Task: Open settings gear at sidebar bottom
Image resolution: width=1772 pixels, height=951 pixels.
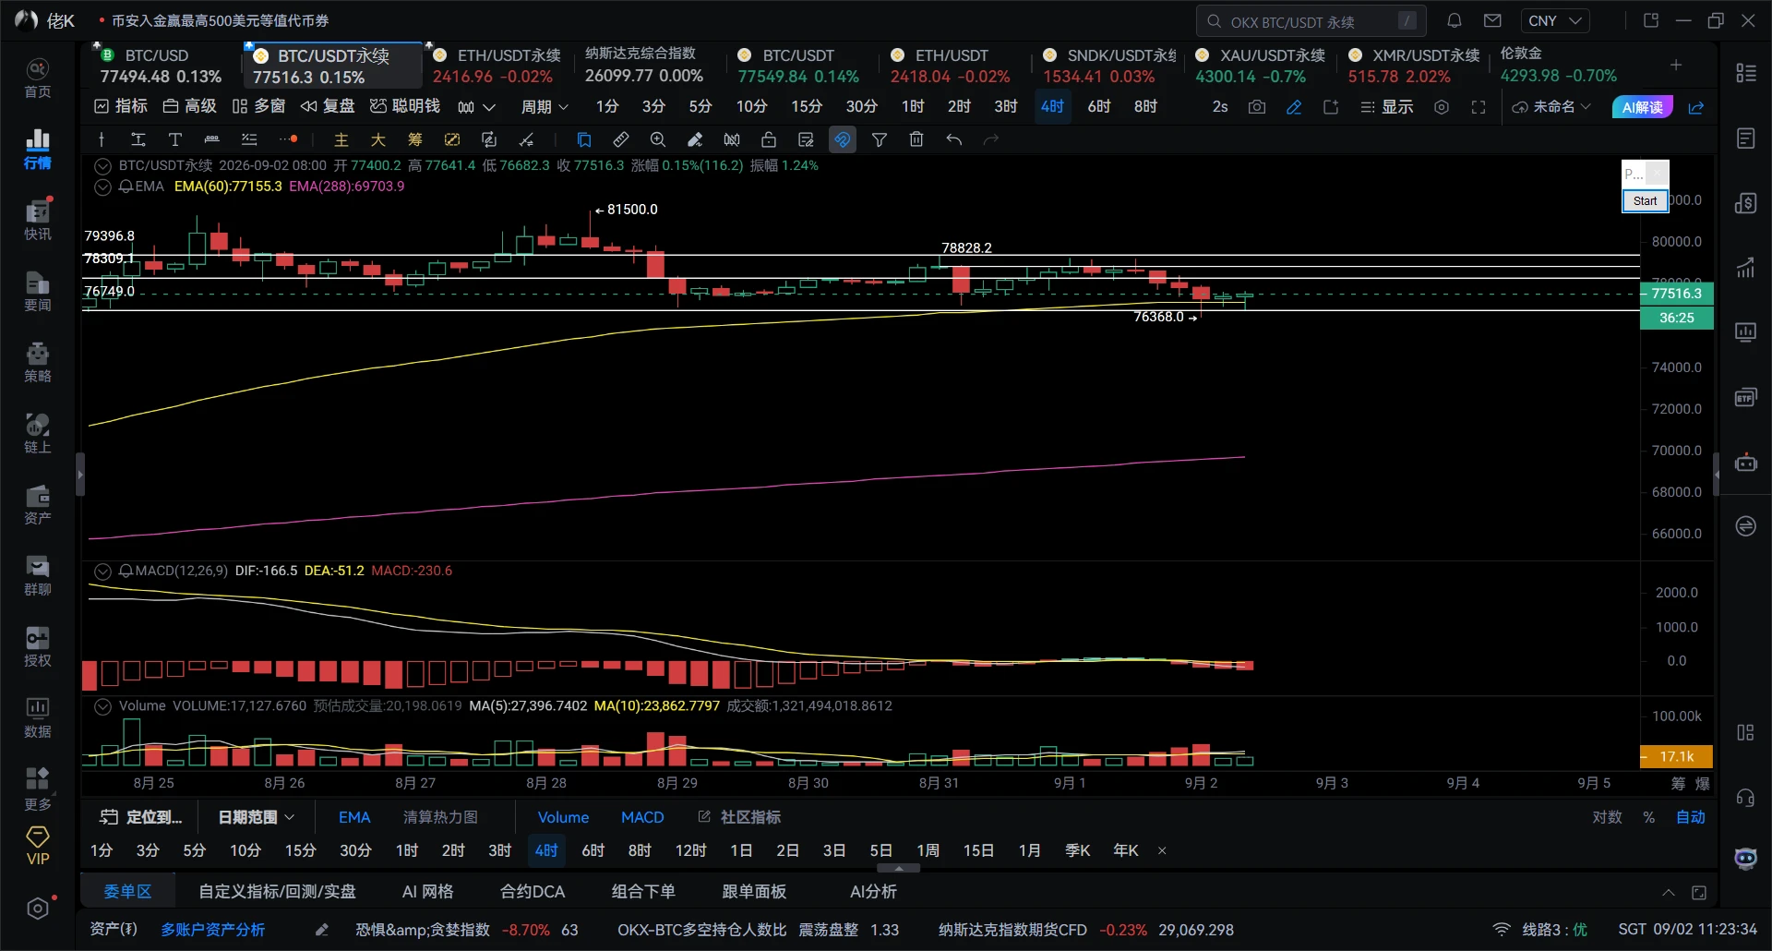Action: pyautogui.click(x=37, y=909)
